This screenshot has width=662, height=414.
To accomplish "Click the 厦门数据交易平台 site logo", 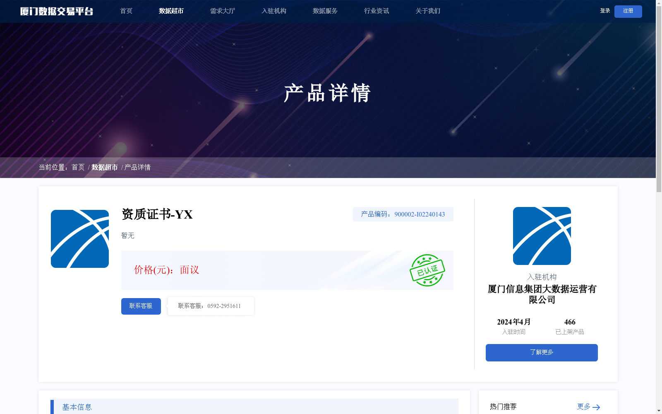I will tap(57, 11).
